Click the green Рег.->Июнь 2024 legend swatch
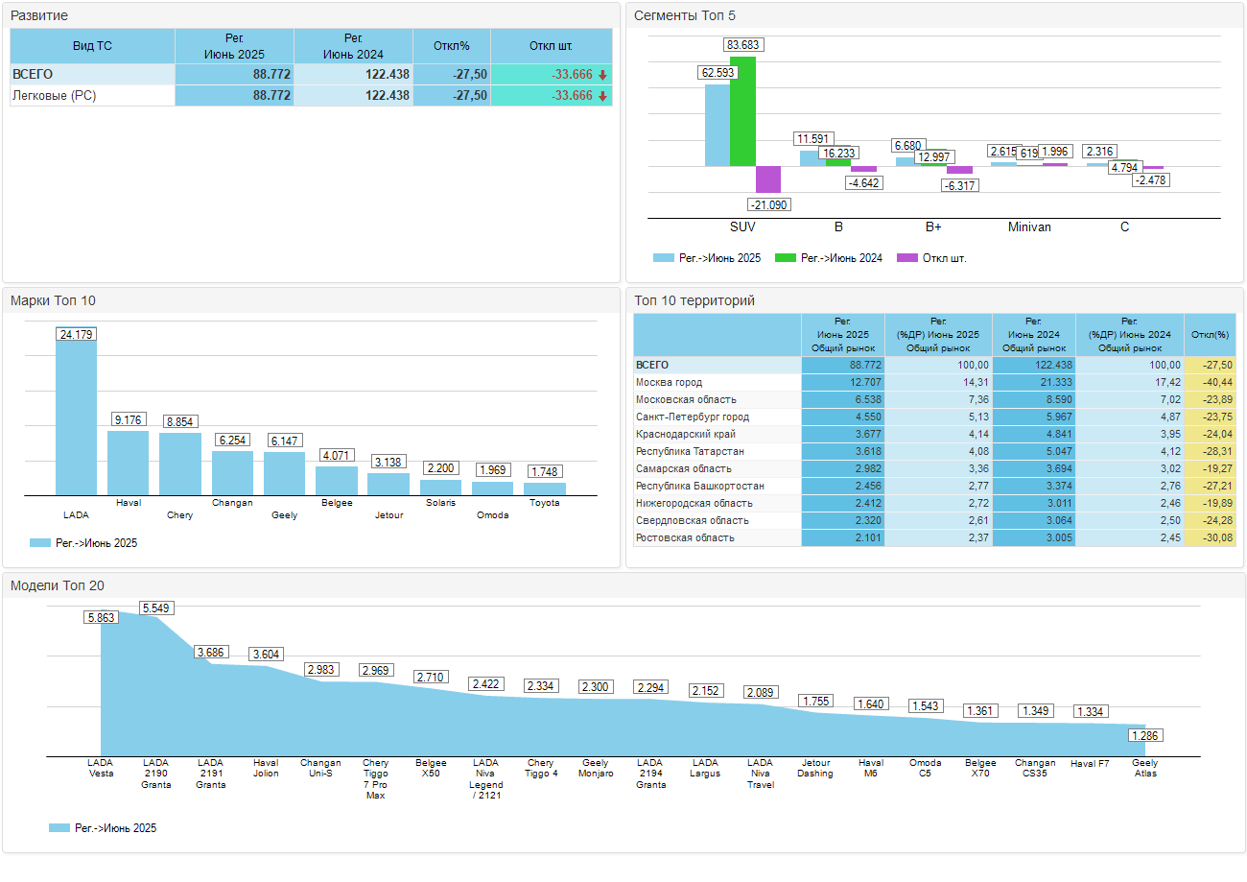Viewport: 1247px width, 882px height. [786, 258]
